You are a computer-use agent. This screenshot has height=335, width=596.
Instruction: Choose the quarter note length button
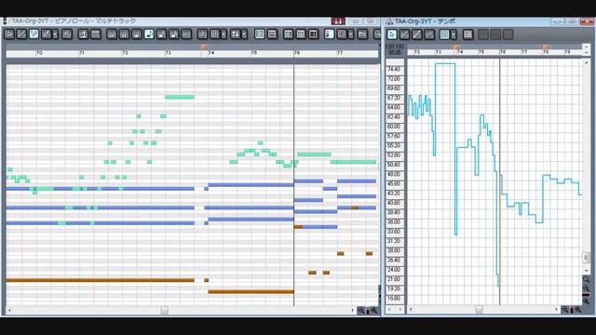click(x=137, y=34)
